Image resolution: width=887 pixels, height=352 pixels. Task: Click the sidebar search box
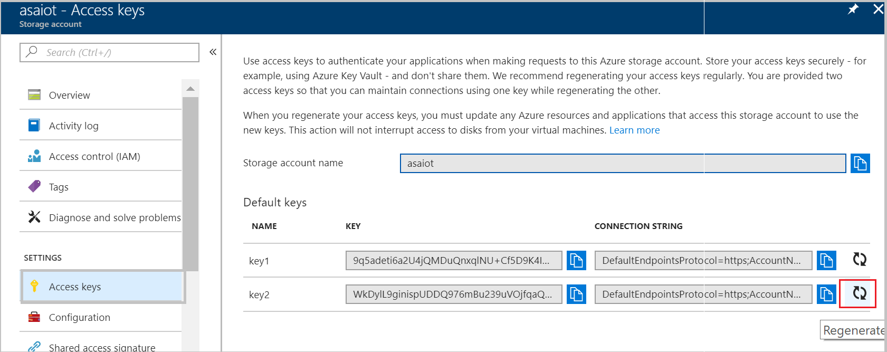tap(109, 52)
